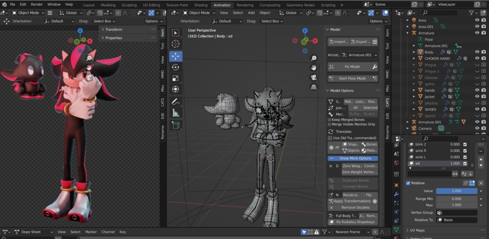Click the hamburger menu beside Export
This screenshot has width=489, height=239.
[x=375, y=41]
